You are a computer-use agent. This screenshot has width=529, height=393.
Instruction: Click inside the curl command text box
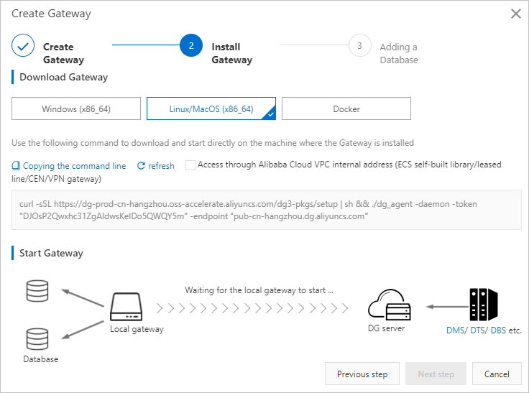267,210
